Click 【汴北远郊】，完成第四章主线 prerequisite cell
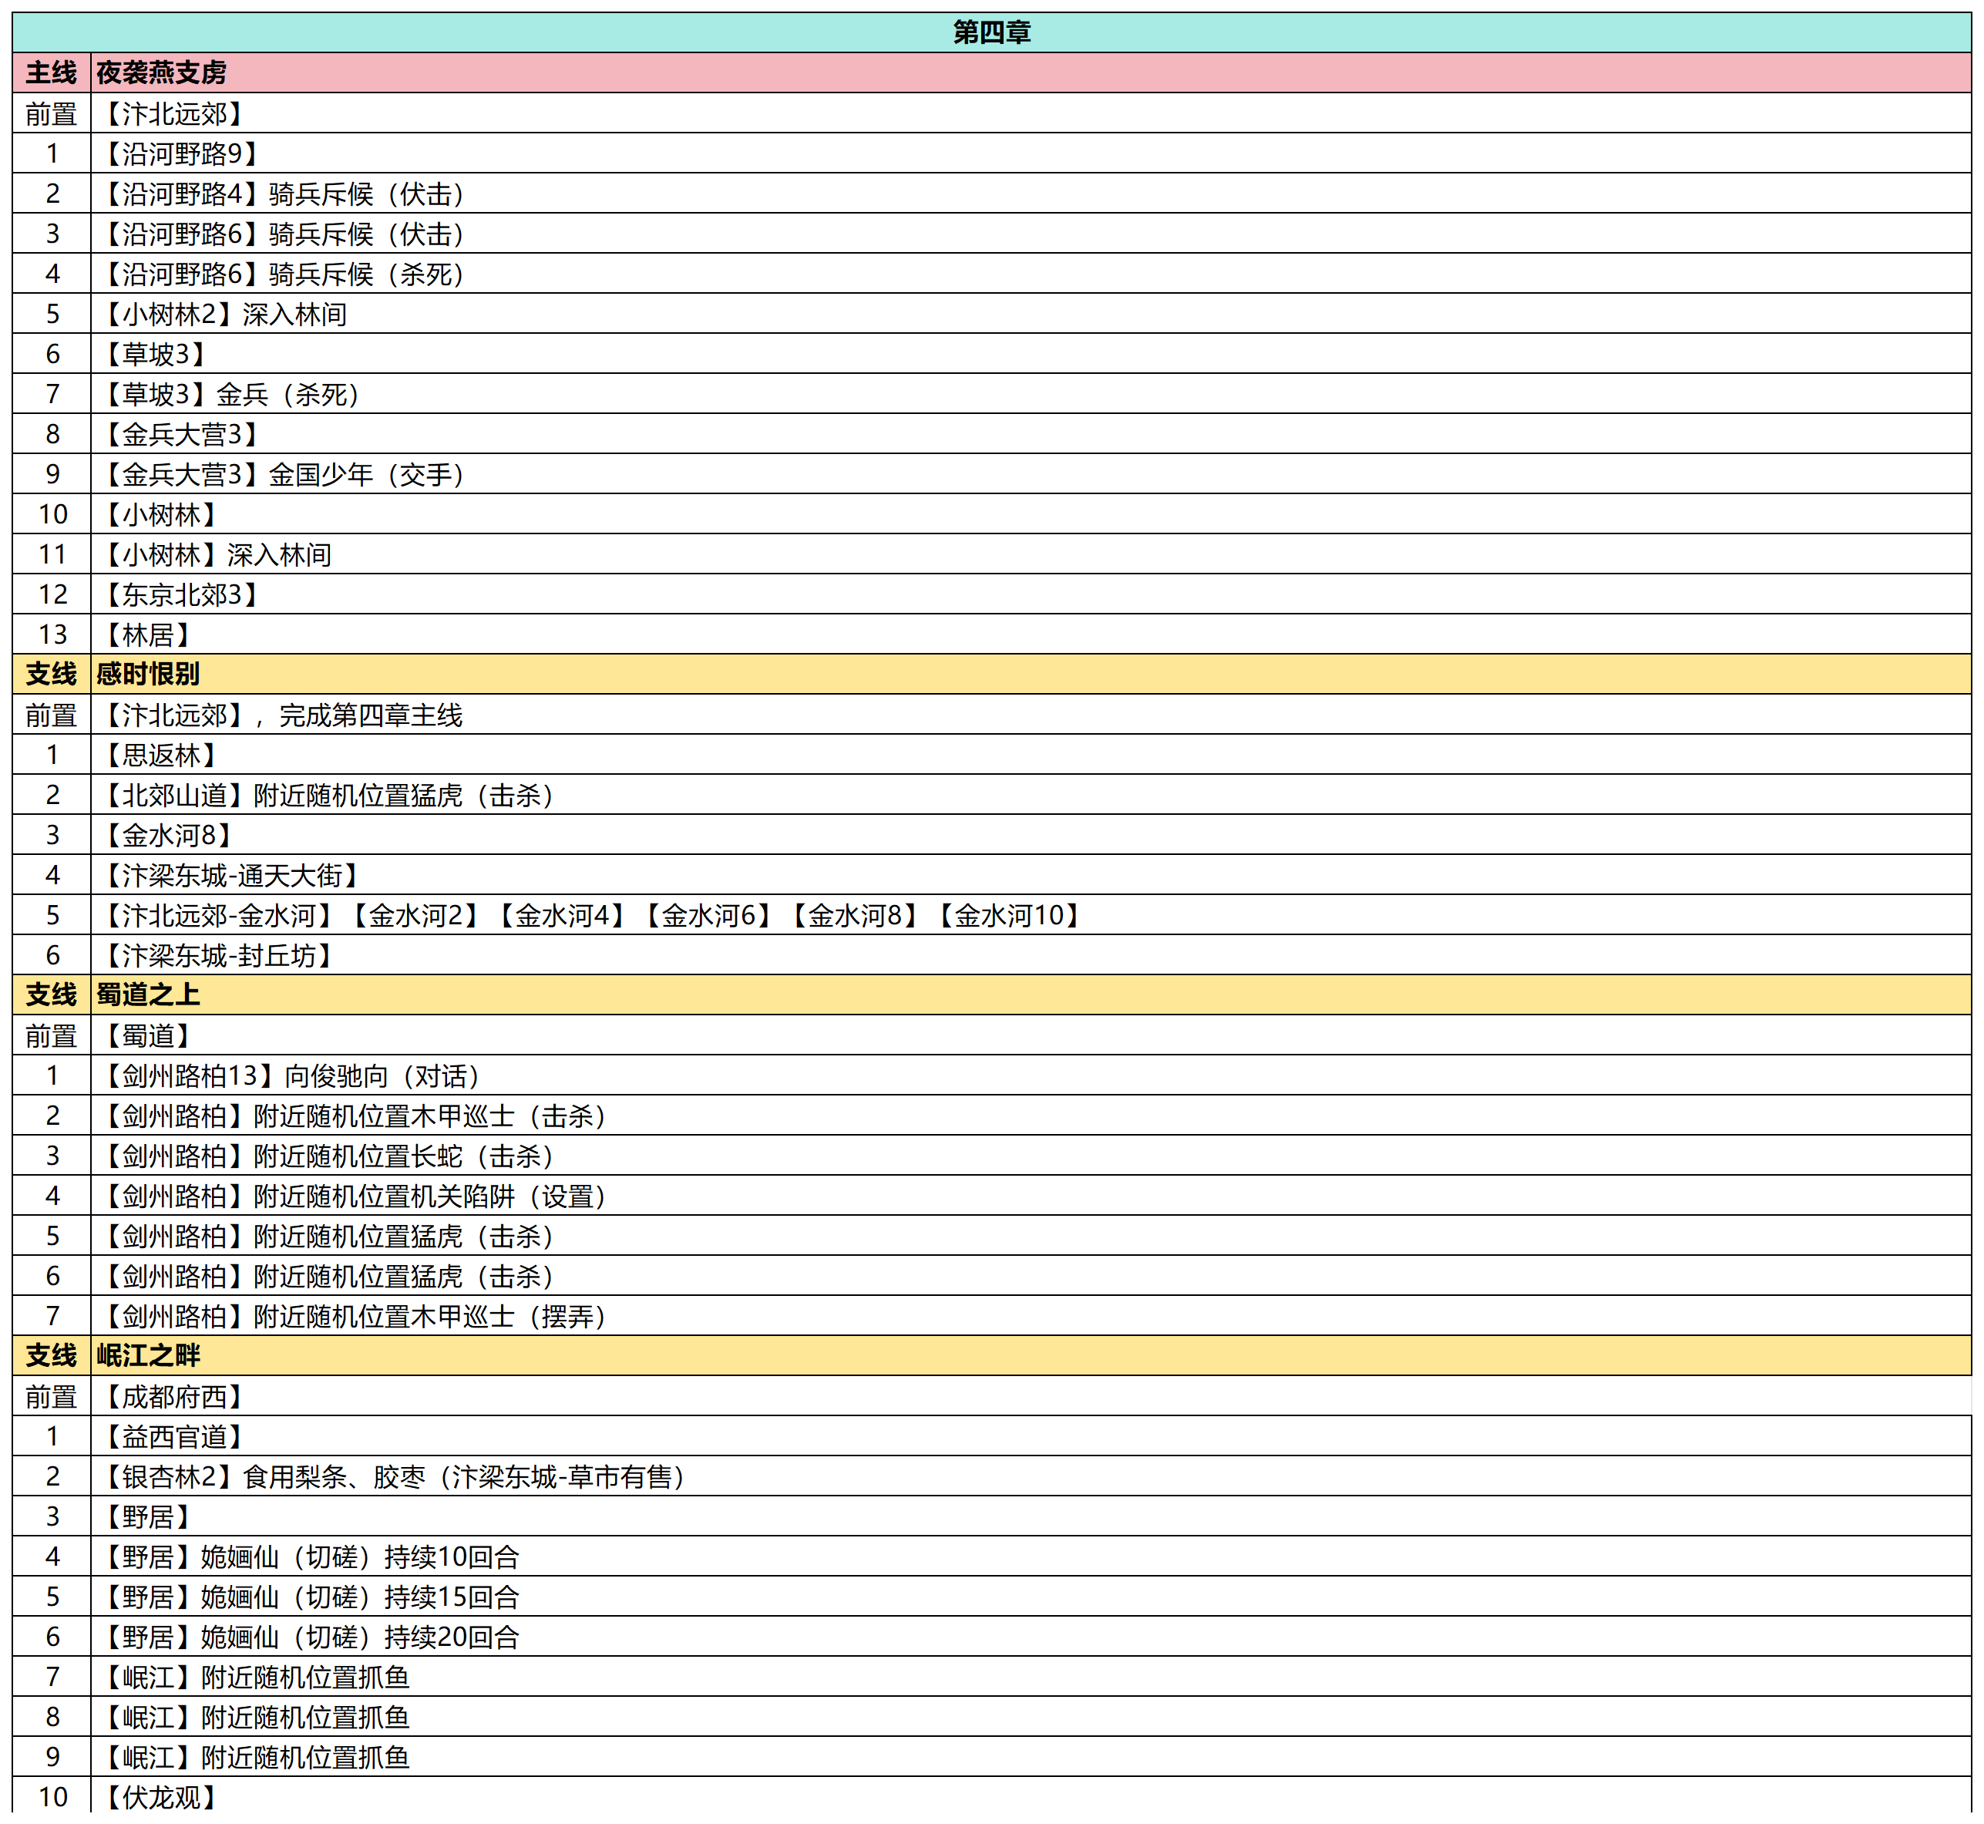This screenshot has width=1984, height=1824. [282, 715]
